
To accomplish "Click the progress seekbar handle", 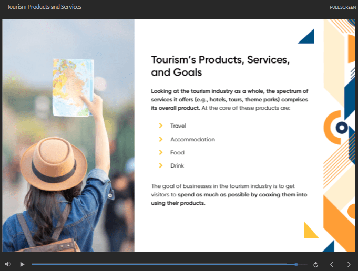I will tap(296, 264).
